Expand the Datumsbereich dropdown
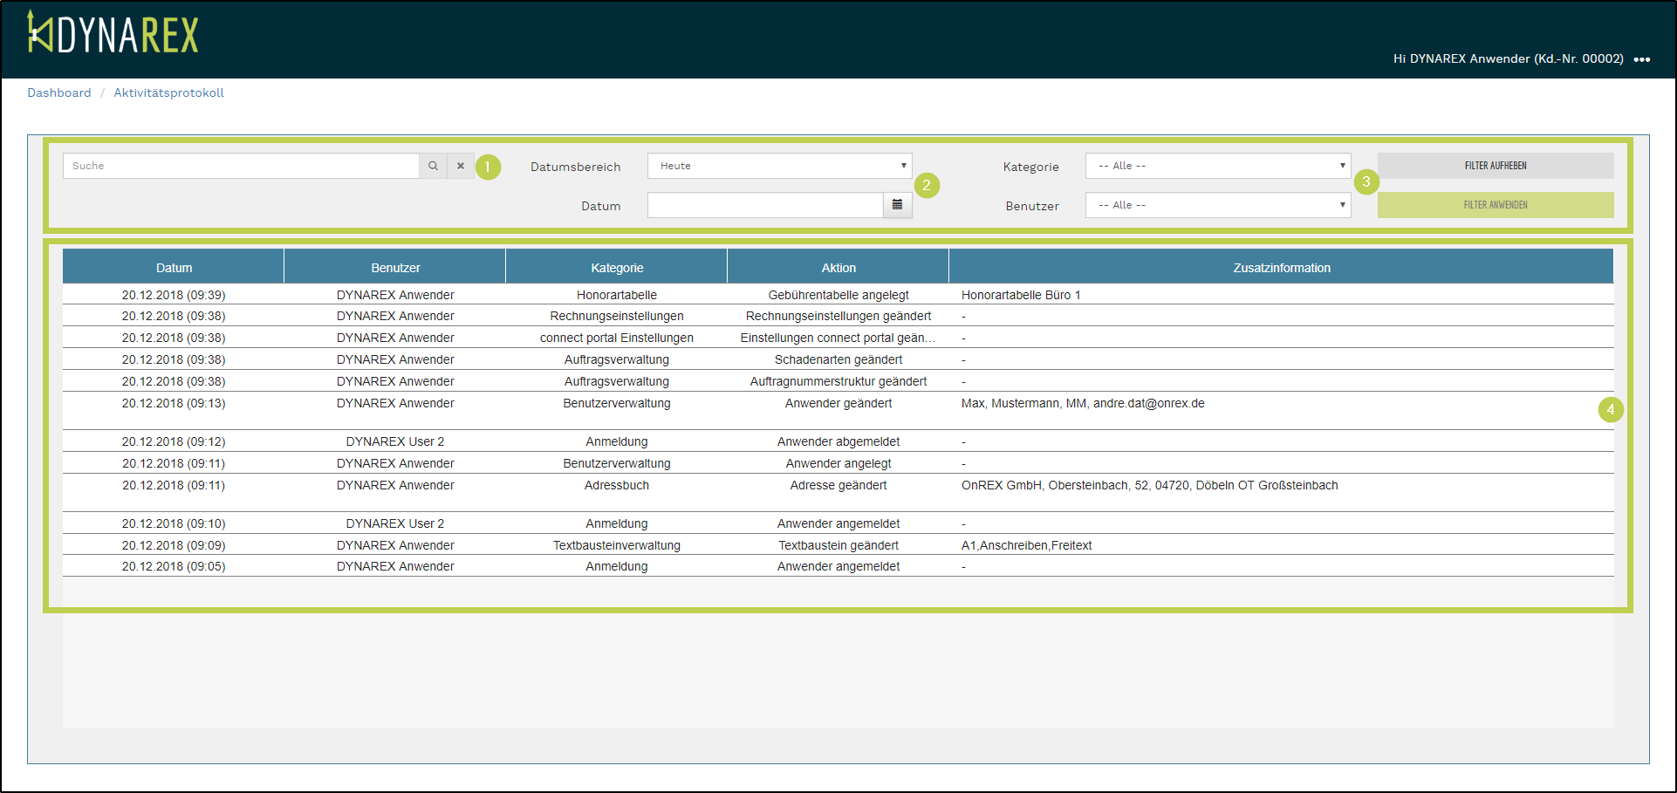 click(x=779, y=166)
